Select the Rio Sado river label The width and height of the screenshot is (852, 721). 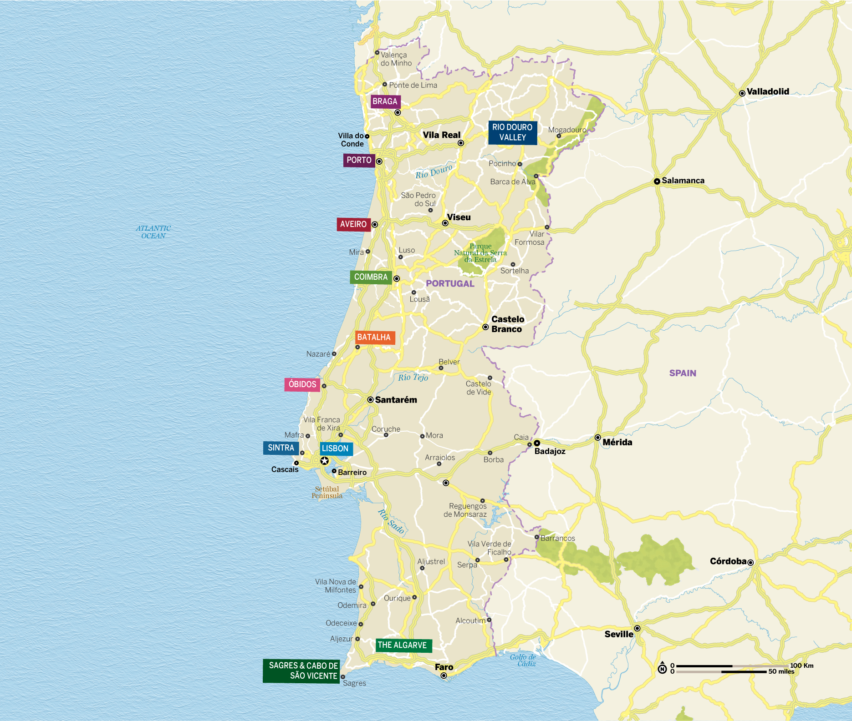pos(391,521)
